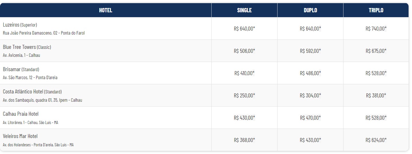Click Luzeiros single price R$ 640,00

pyautogui.click(x=244, y=29)
